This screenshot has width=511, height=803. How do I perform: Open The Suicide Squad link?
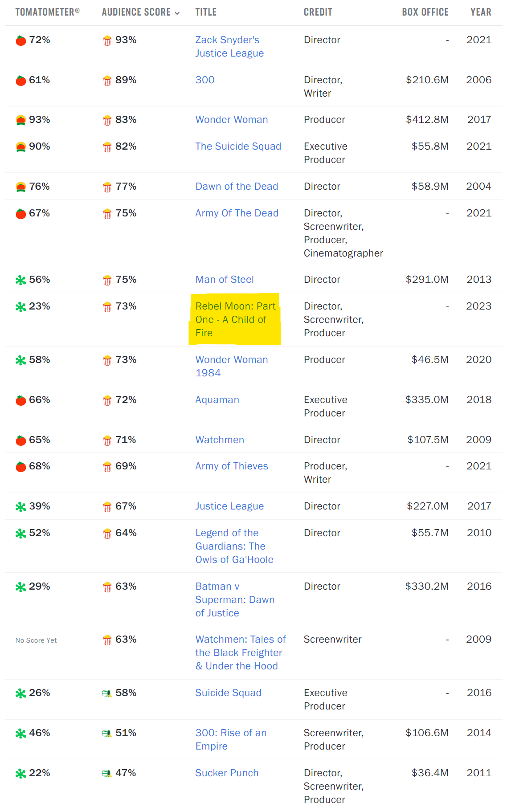238,146
